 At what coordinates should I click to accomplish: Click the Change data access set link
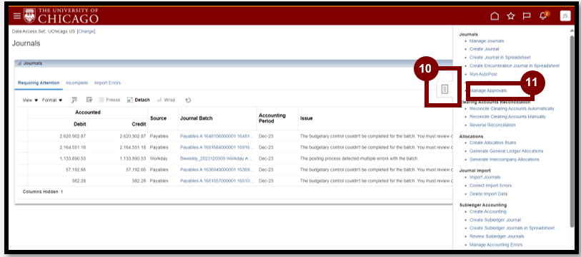(86, 31)
